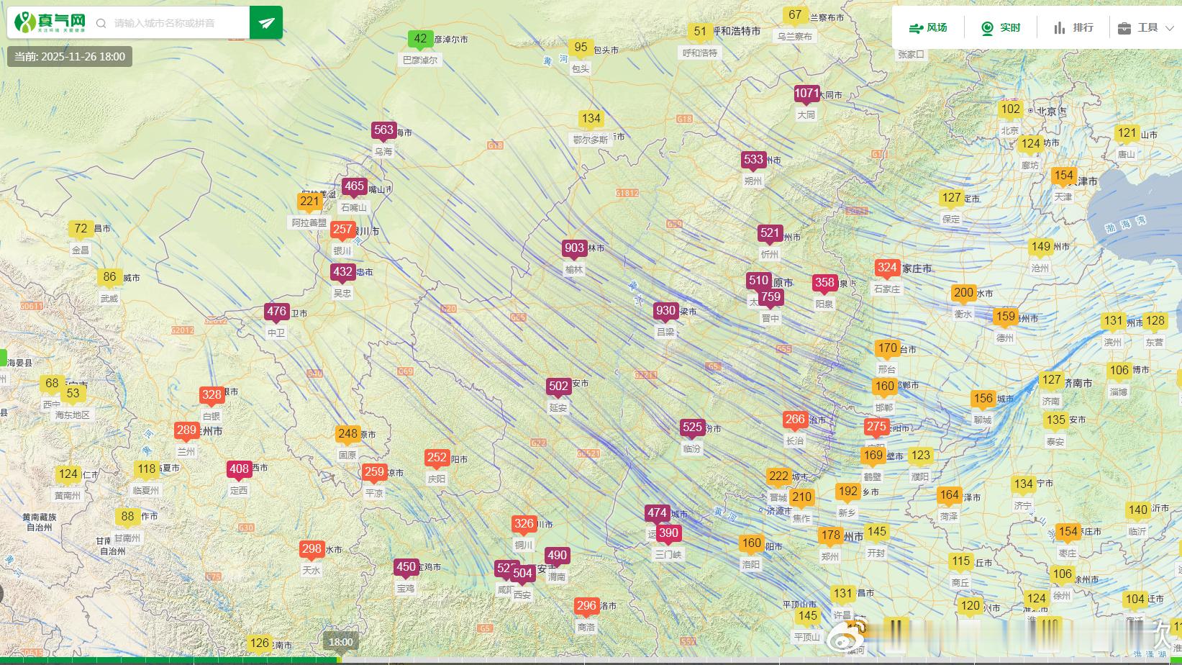Select the 296 AQI marker for 商洛
This screenshot has height=665, width=1182.
point(586,607)
